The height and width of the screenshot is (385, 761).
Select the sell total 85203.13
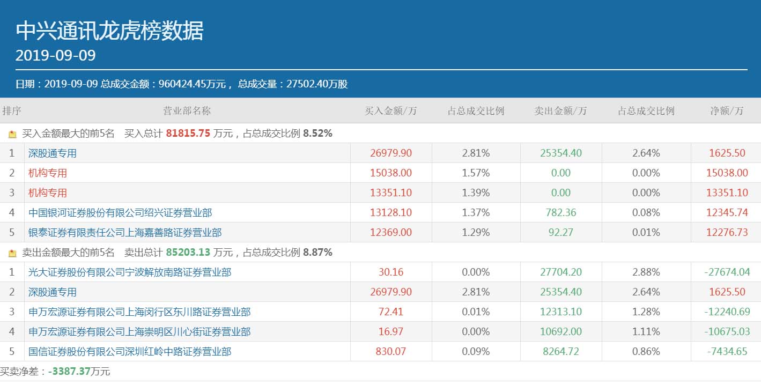coord(188,253)
